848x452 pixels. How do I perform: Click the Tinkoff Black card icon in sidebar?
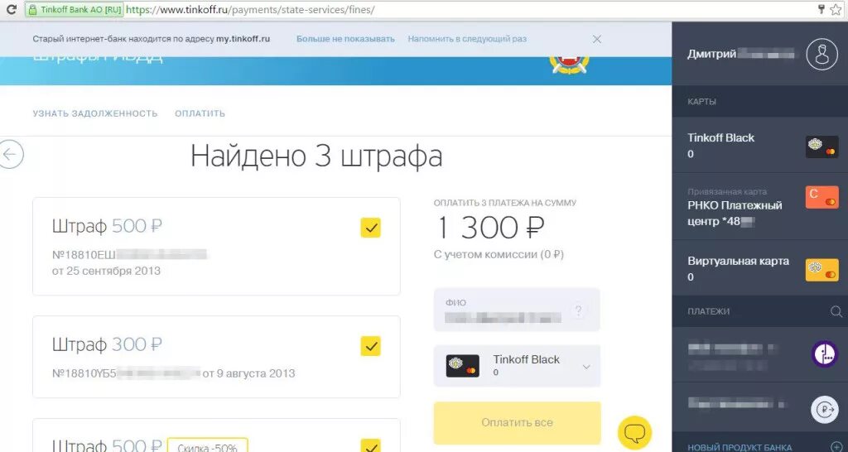[822, 147]
